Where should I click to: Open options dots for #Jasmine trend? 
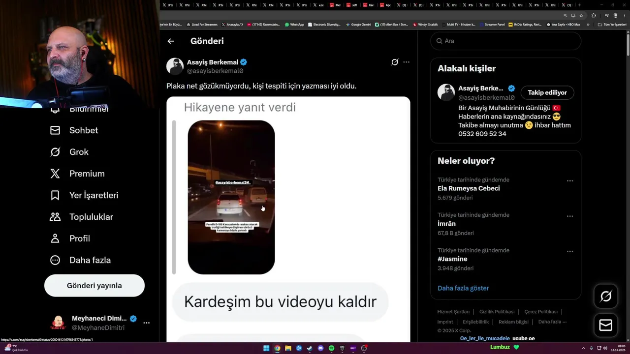click(x=570, y=252)
